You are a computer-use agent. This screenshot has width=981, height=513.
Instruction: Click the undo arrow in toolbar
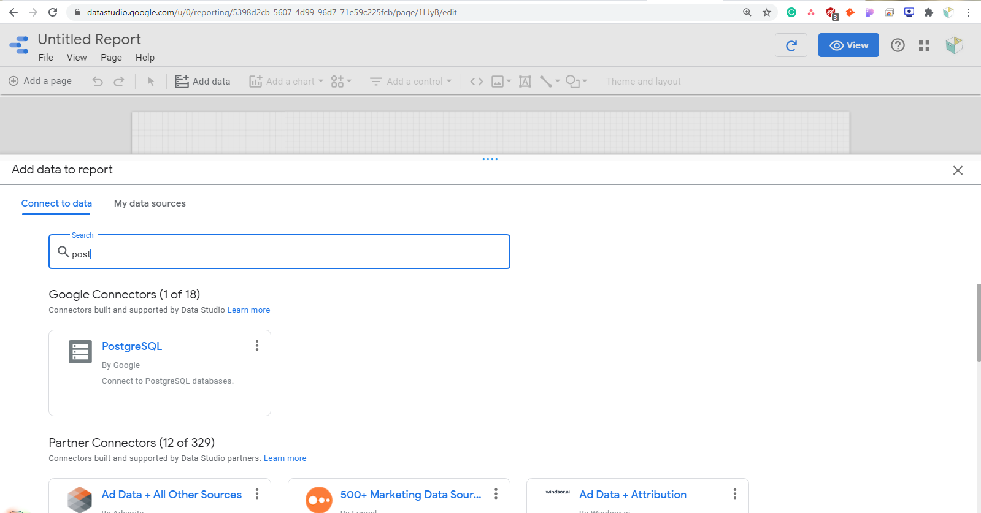pyautogui.click(x=98, y=82)
